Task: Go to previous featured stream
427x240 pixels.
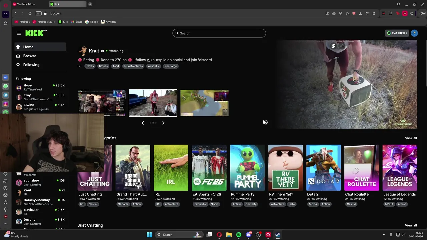Action: tap(143, 123)
